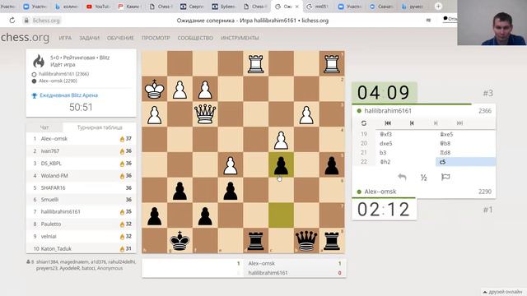This screenshot has width=527, height=296.
Task: Click the white king piece
Action: 155,89
